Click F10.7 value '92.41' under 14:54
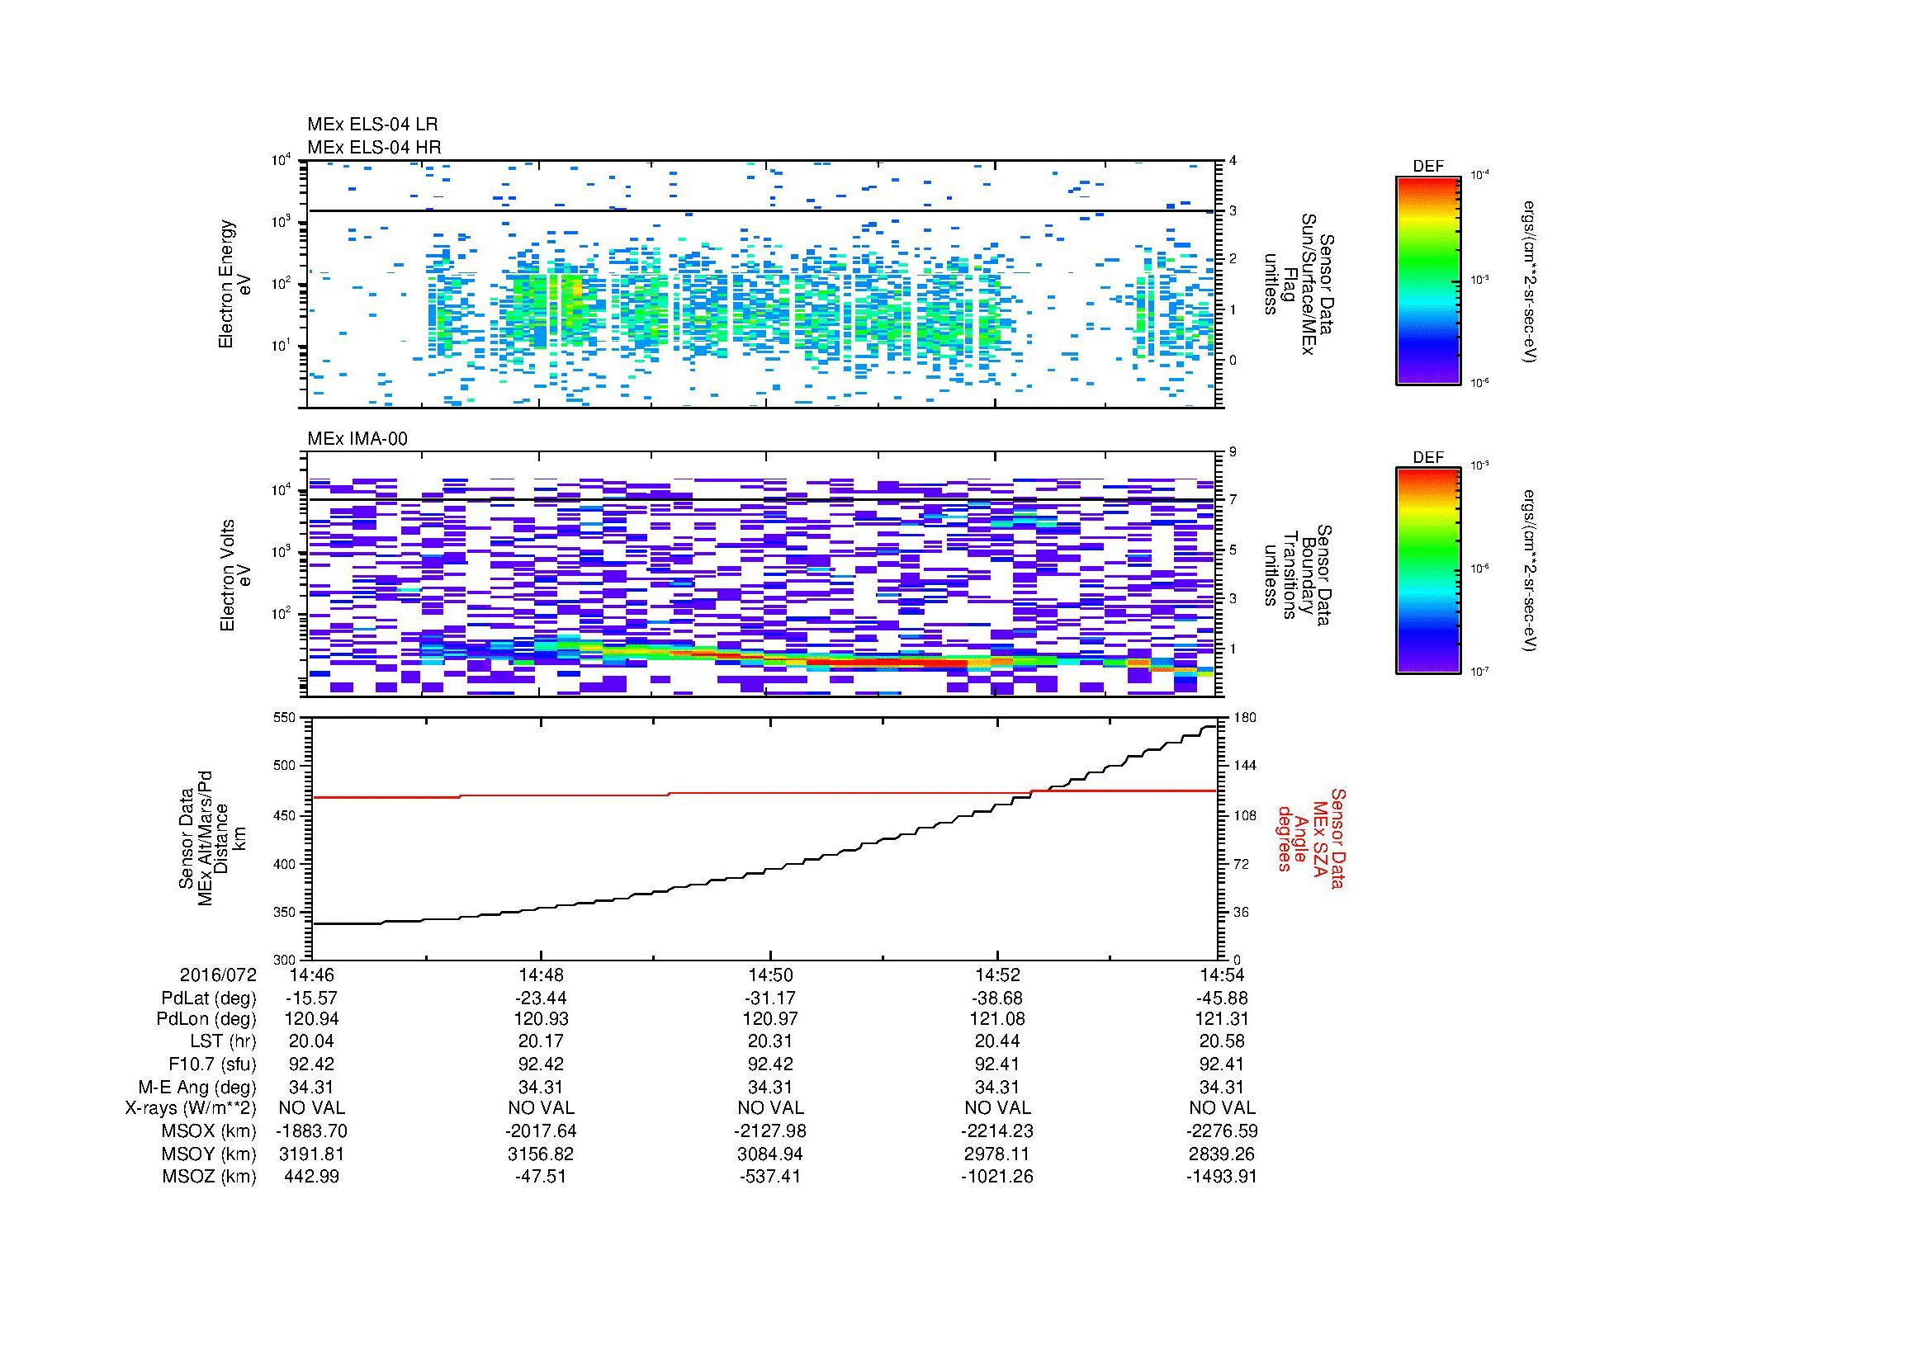This screenshot has height=1364, width=1931. click(1222, 1064)
